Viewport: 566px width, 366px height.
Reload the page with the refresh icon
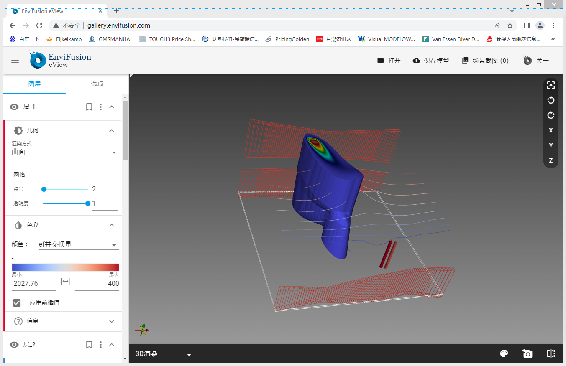[39, 25]
